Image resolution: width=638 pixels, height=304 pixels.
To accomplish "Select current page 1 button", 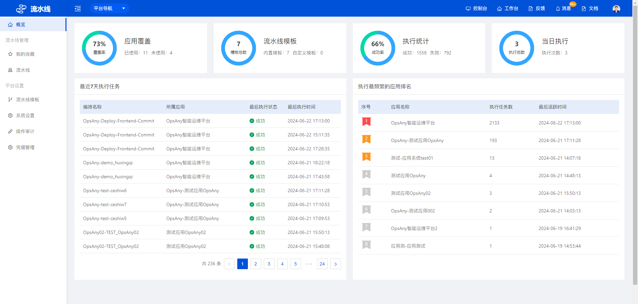I will coord(243,264).
